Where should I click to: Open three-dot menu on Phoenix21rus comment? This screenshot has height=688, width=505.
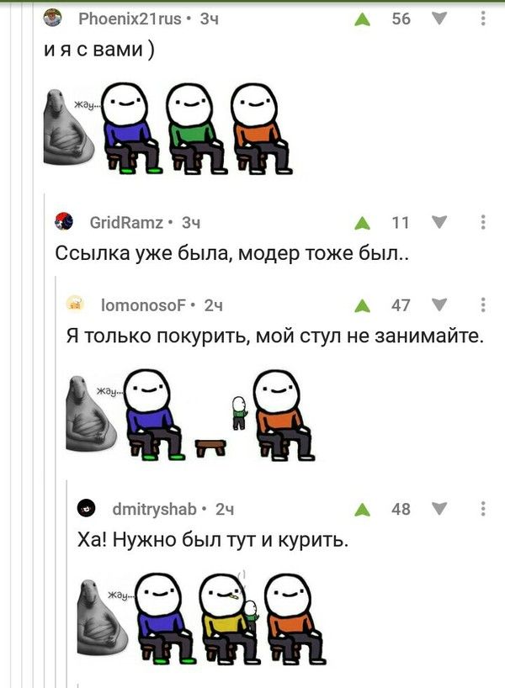point(483,19)
